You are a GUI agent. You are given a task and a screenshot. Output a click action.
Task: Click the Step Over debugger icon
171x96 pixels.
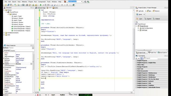(x=55, y=5)
